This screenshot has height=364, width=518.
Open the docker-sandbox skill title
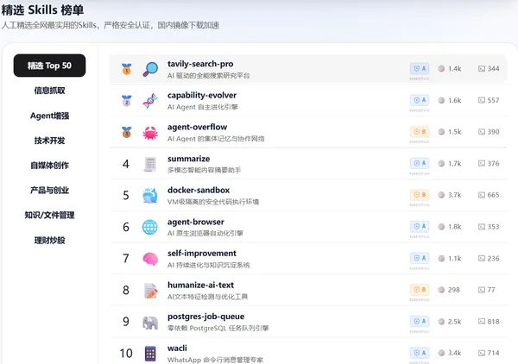199,190
